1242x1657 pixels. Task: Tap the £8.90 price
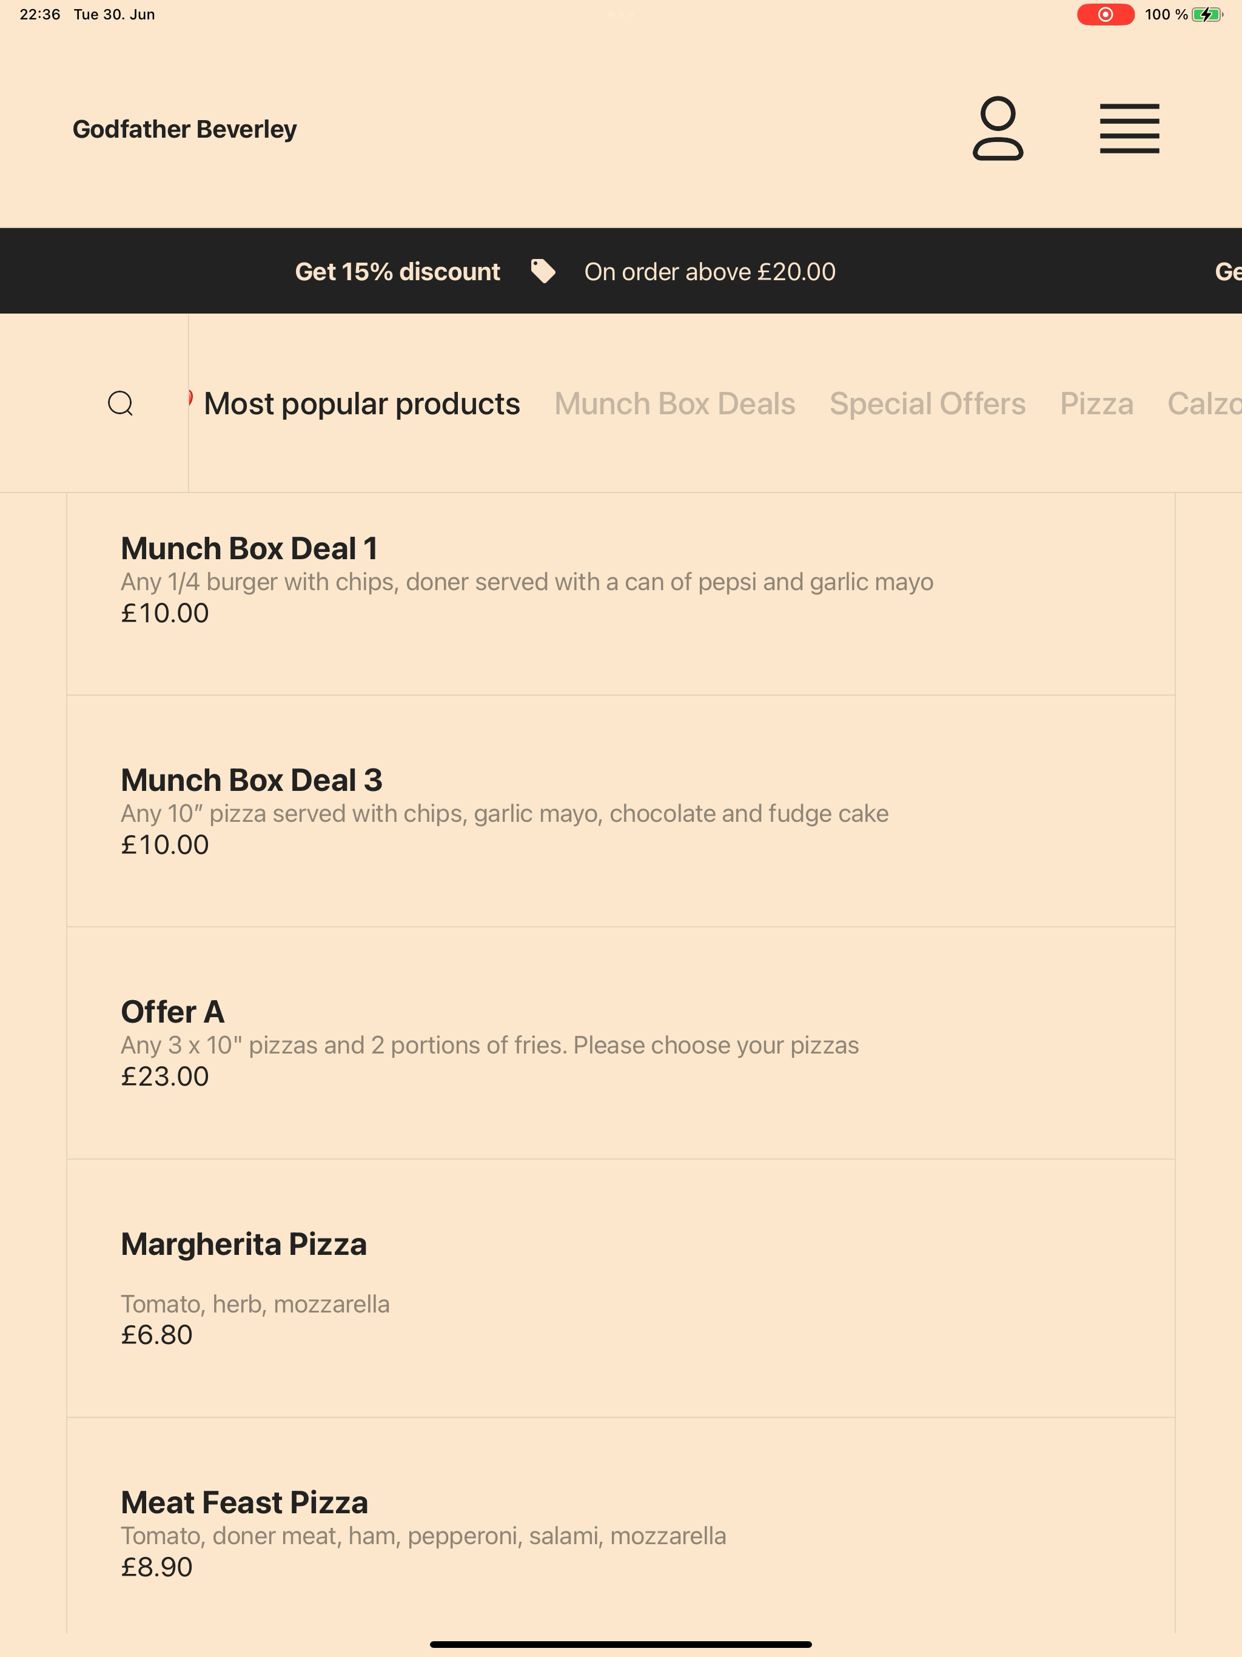156,1567
